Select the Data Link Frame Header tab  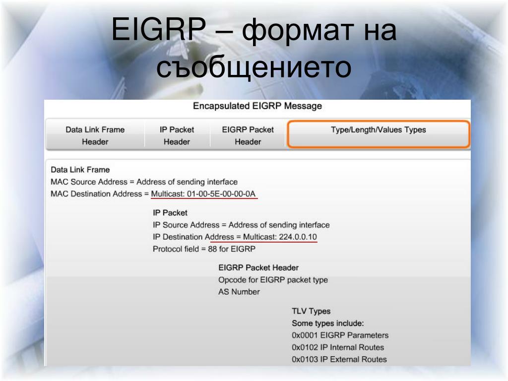tap(95, 135)
